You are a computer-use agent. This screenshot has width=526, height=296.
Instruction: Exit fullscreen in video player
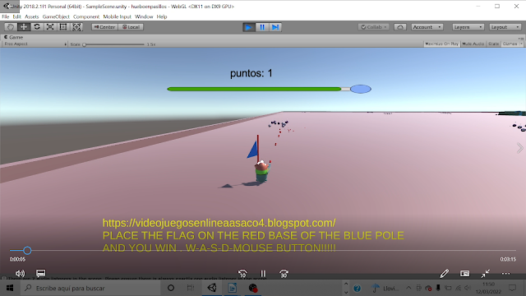(x=485, y=274)
